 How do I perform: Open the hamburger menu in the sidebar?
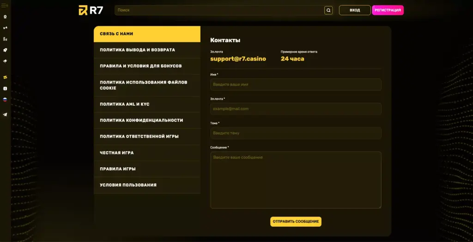5,6
